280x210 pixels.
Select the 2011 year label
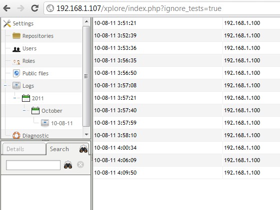37,98
